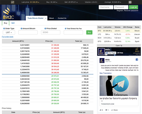Click the Amount Bitcoin input field
Screen dimensions: 142x114
pyautogui.click(x=28, y=32)
